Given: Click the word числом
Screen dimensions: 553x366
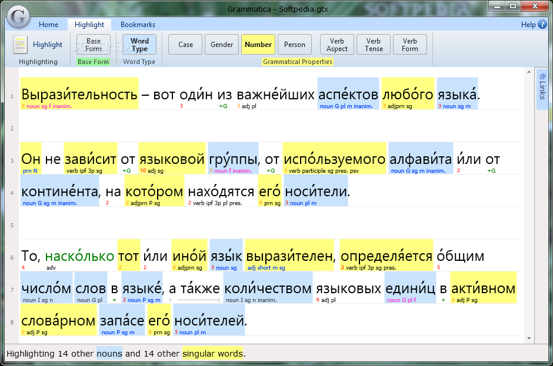Looking at the screenshot, I should pos(46,288).
